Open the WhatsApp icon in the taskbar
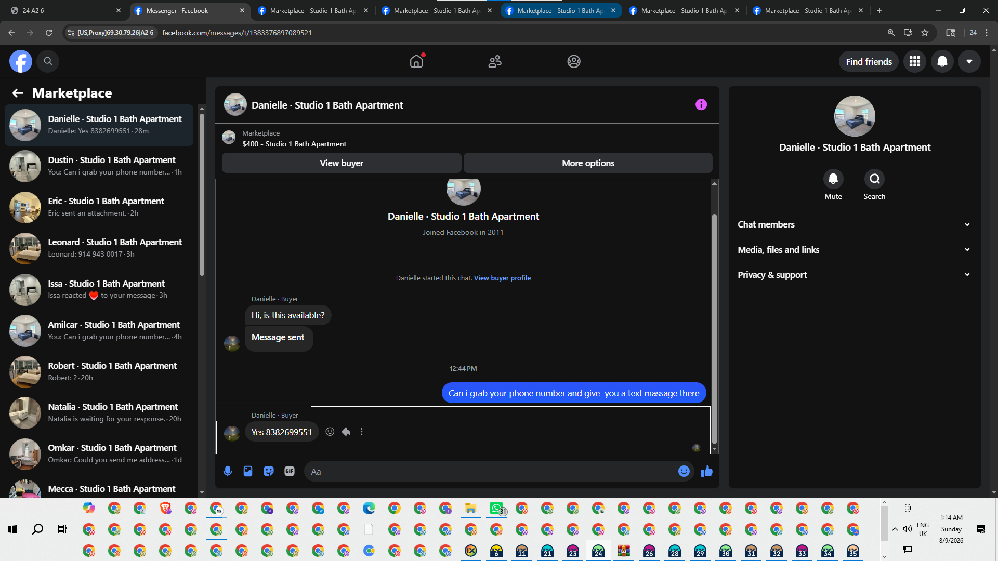 496,508
